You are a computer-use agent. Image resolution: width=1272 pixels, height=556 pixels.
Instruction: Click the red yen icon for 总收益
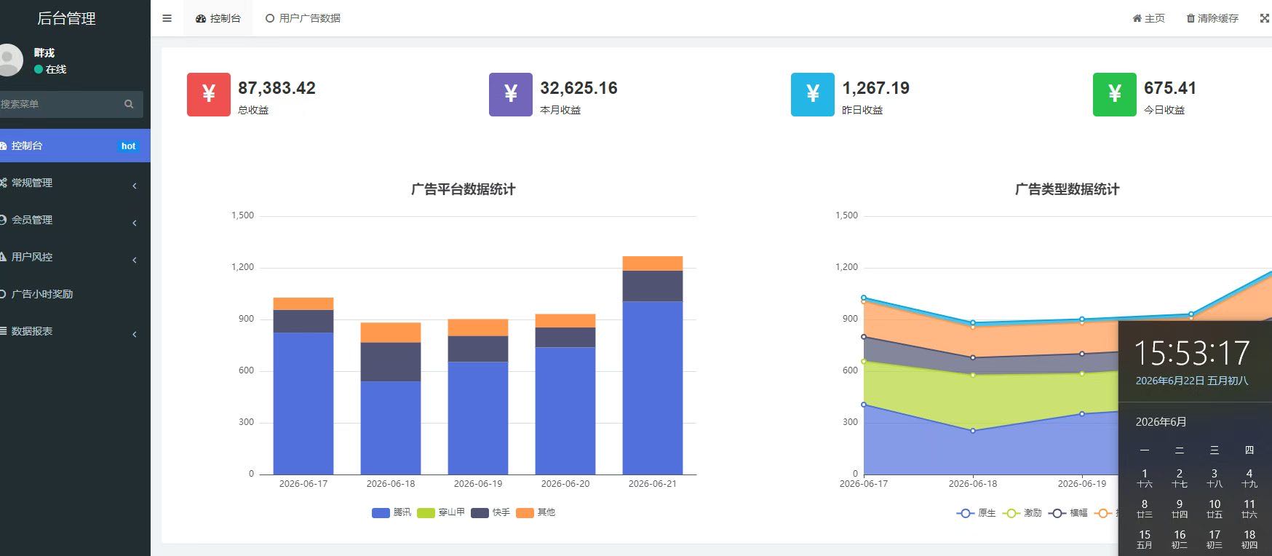point(209,95)
